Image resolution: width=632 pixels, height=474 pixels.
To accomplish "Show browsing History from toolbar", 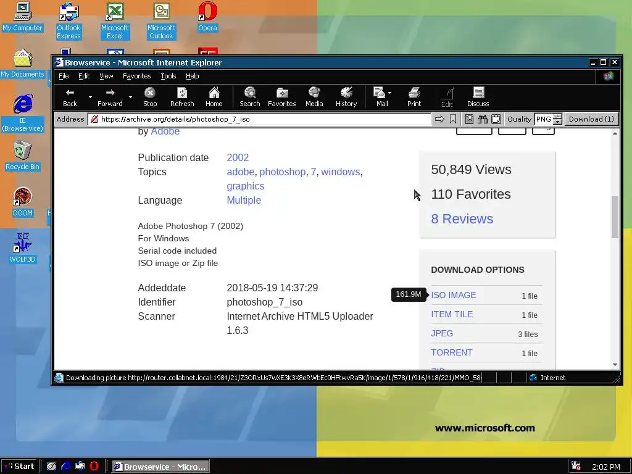I will coord(346,97).
